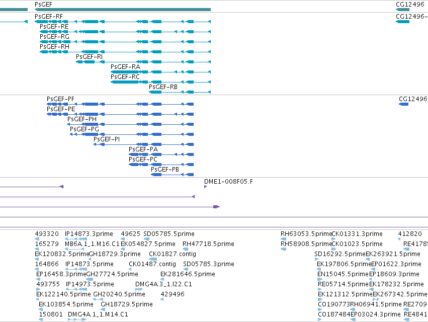This screenshot has height=322, width=428.
Task: Open the PsGEF-RG transcript label
Action: coord(55,37)
